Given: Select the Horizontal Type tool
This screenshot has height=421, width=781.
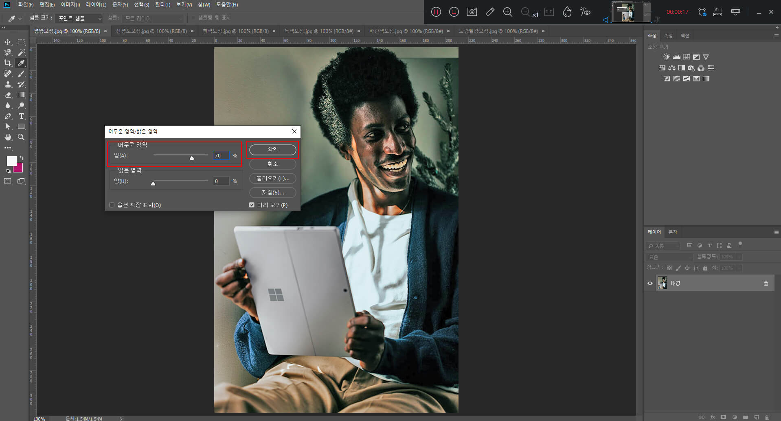Looking at the screenshot, I should (22, 116).
